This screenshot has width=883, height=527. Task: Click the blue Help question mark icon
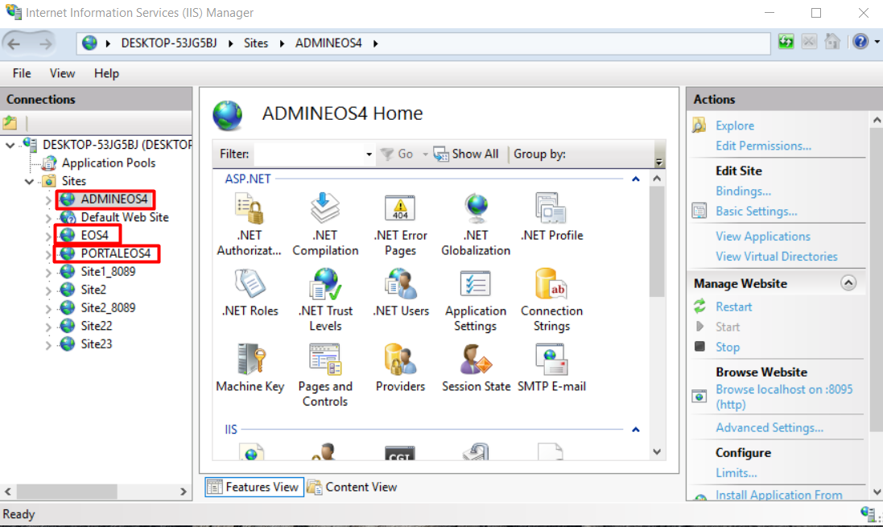(860, 42)
